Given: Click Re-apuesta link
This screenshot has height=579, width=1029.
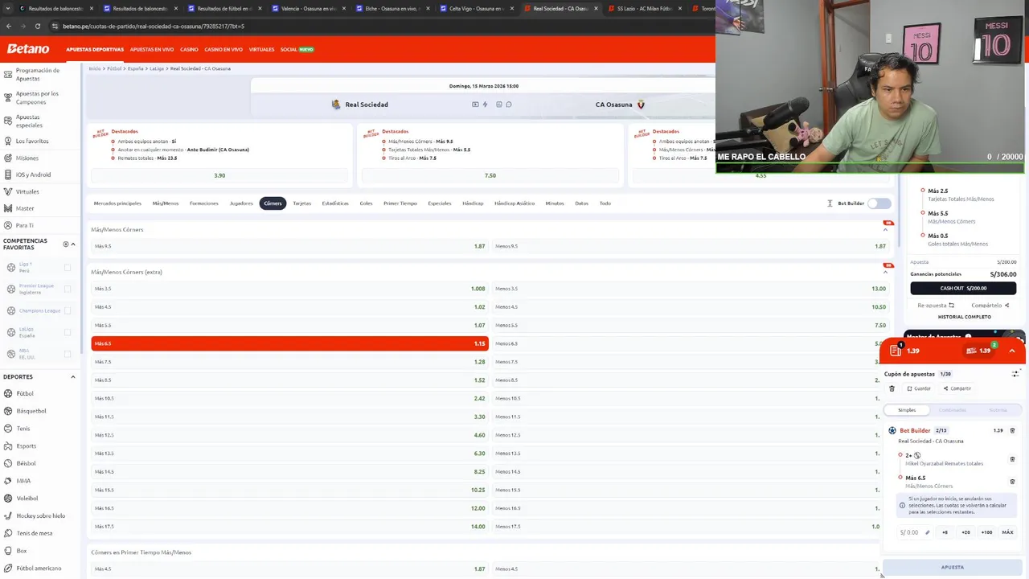Looking at the screenshot, I should tap(936, 306).
